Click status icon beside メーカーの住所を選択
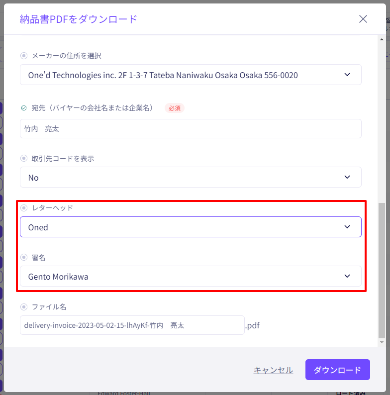The width and height of the screenshot is (390, 395). click(24, 56)
